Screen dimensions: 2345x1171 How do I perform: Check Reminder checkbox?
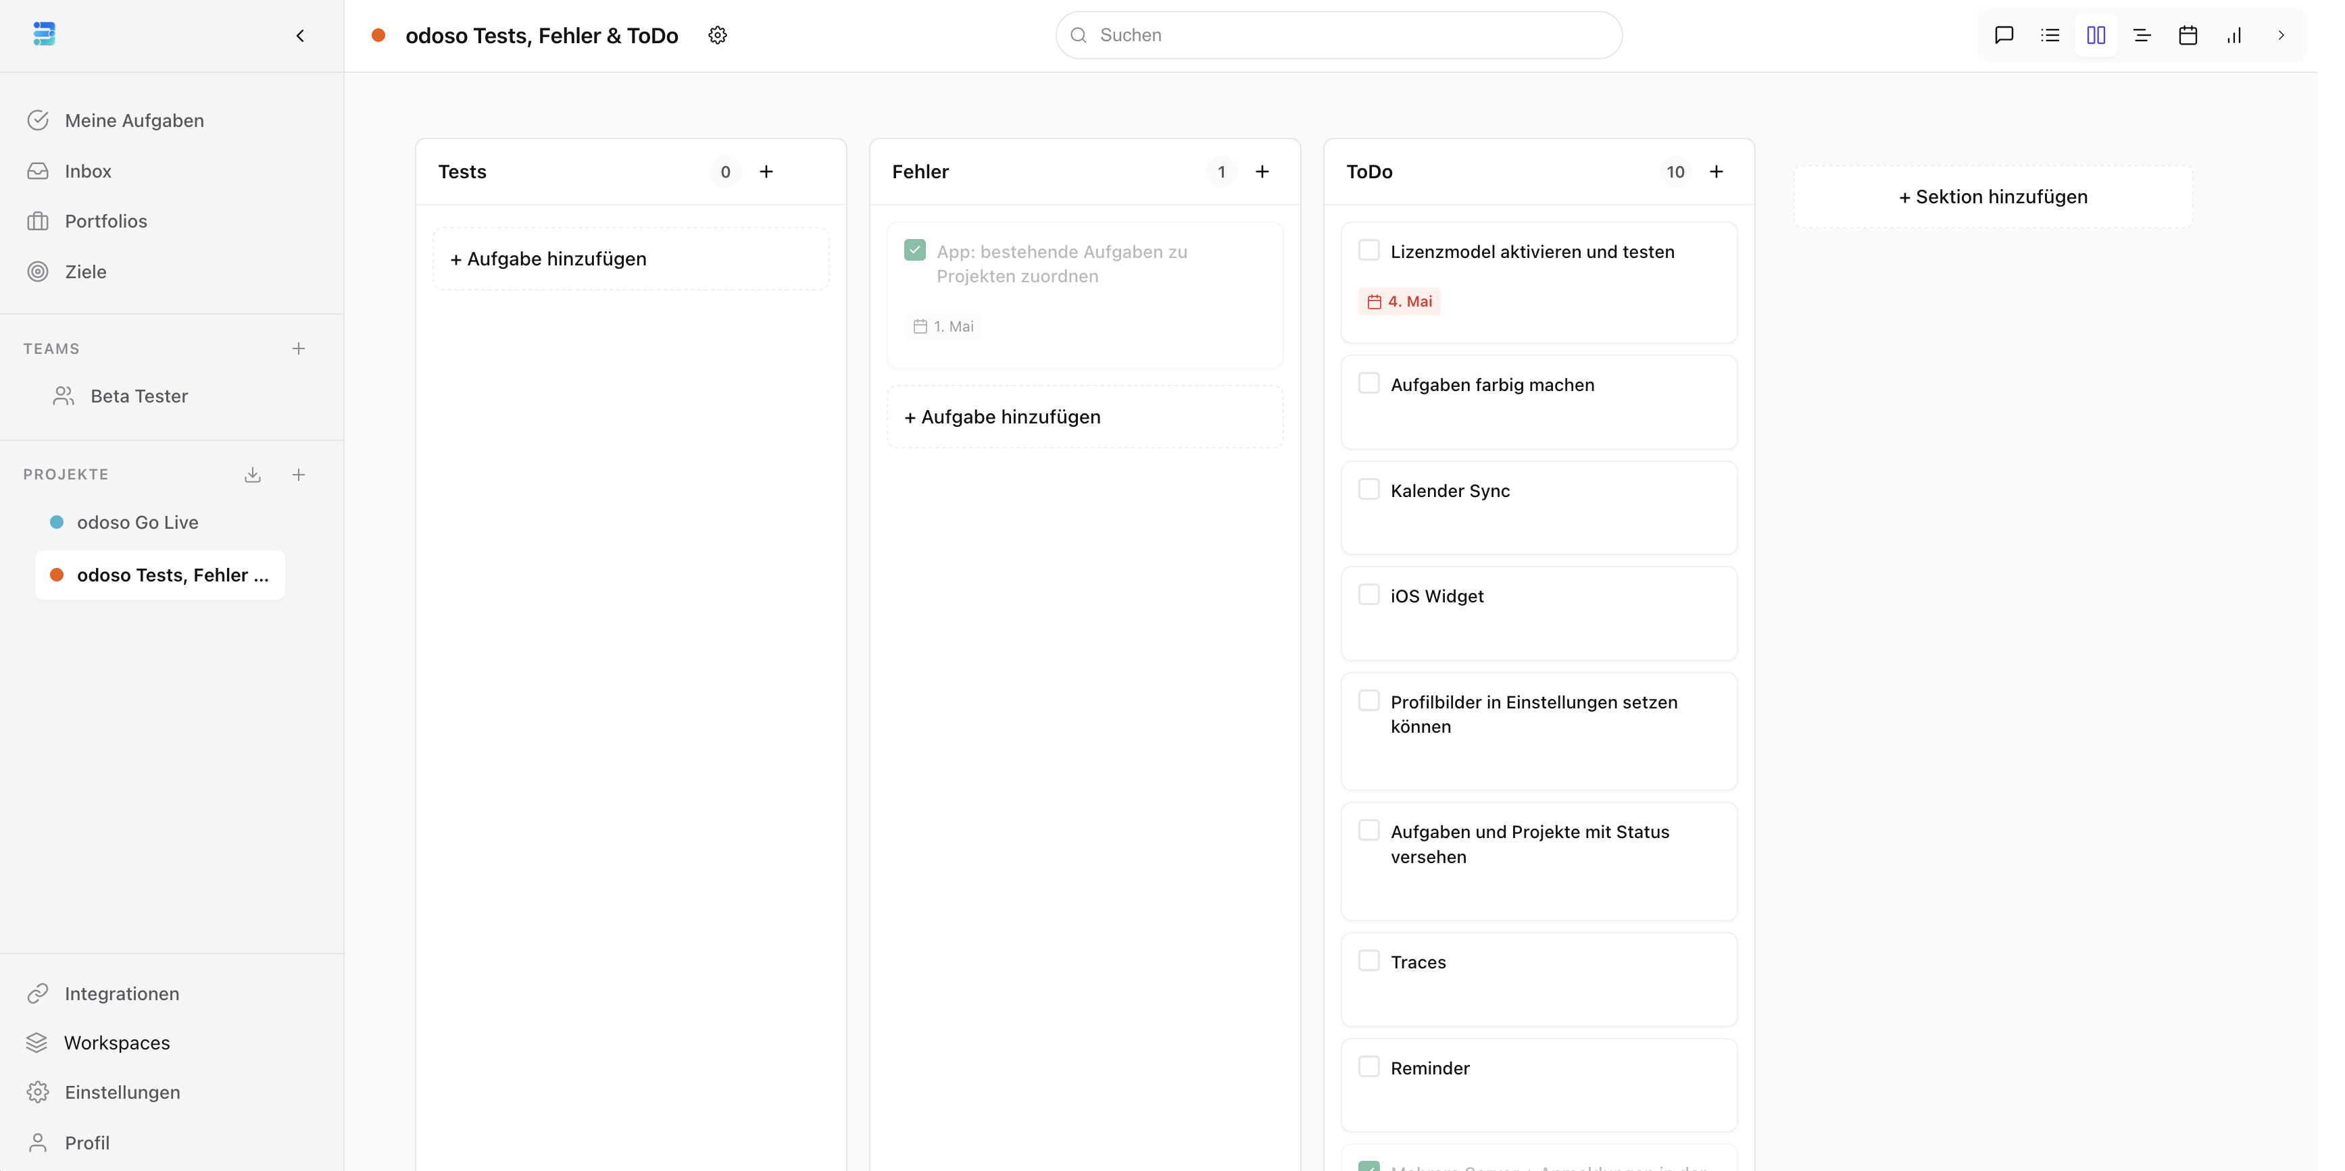1368,1066
